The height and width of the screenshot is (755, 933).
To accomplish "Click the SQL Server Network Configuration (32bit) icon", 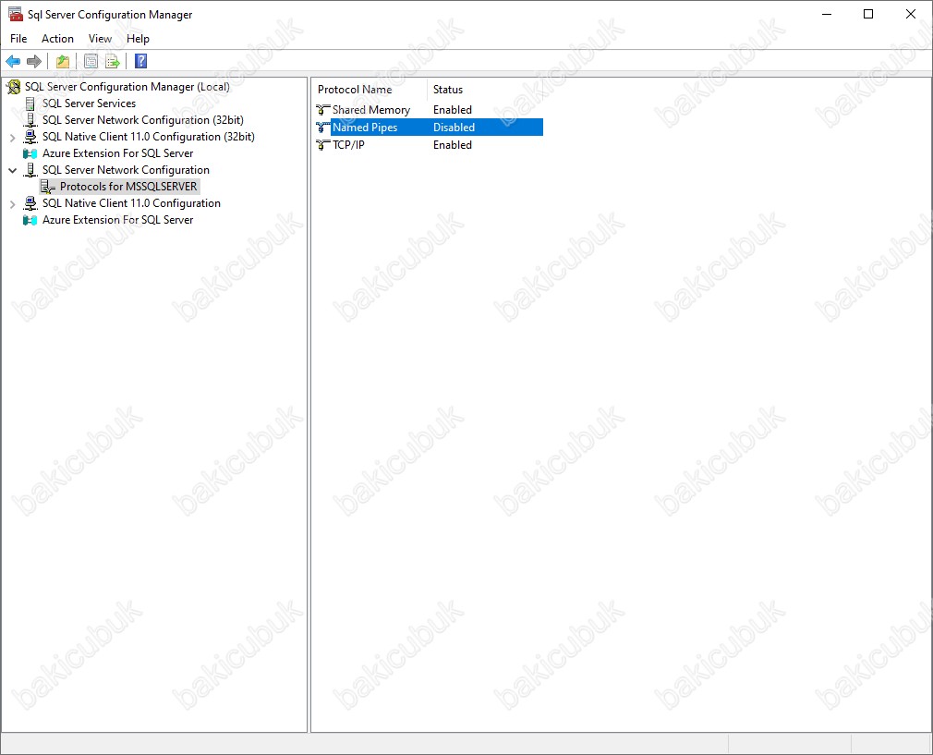I will tap(30, 120).
